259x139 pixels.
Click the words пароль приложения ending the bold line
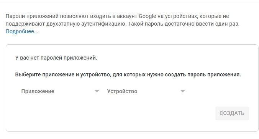(214, 74)
